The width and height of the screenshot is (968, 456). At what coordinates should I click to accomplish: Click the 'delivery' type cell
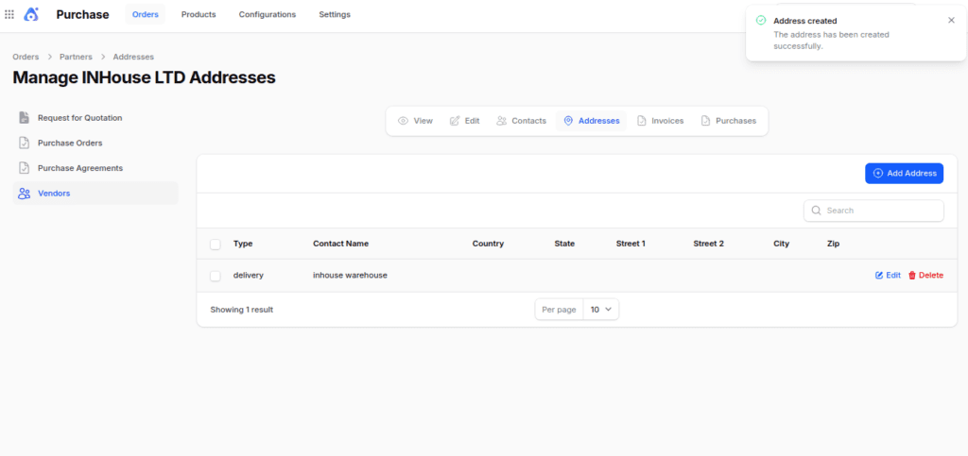coord(249,276)
